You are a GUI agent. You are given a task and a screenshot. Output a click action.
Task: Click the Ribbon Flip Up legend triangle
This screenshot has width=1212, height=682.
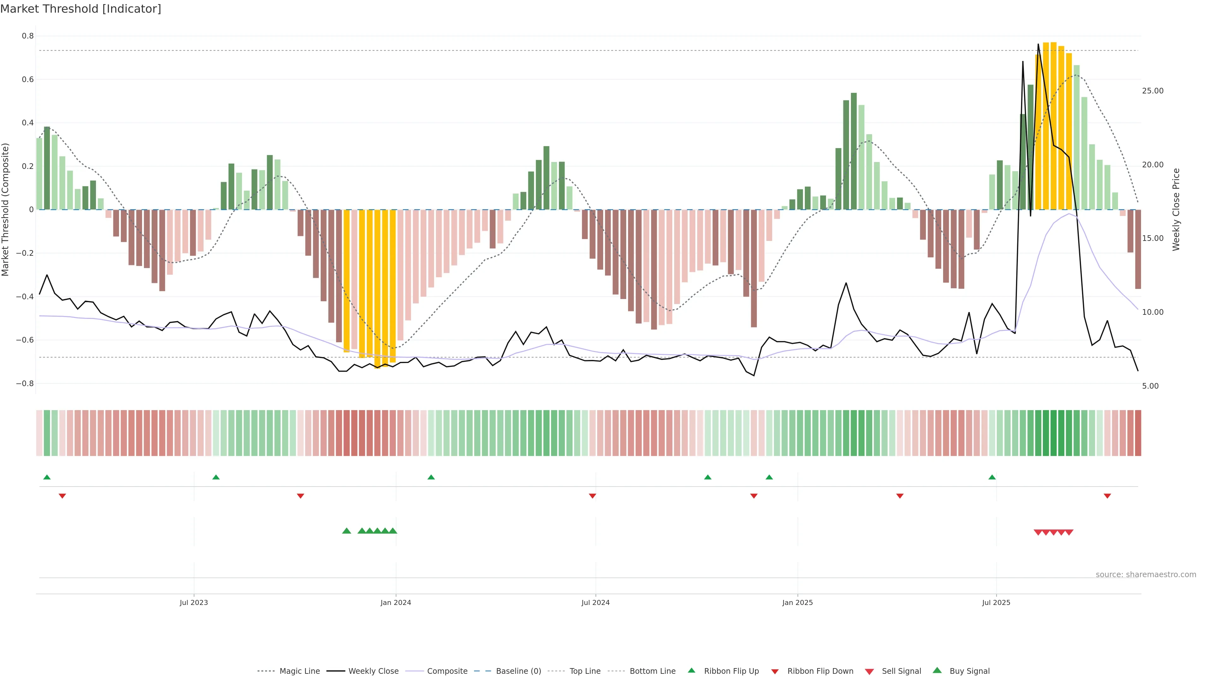pyautogui.click(x=692, y=670)
